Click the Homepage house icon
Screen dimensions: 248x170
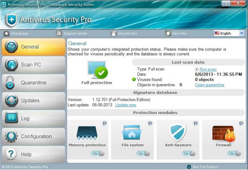click(x=6, y=33)
